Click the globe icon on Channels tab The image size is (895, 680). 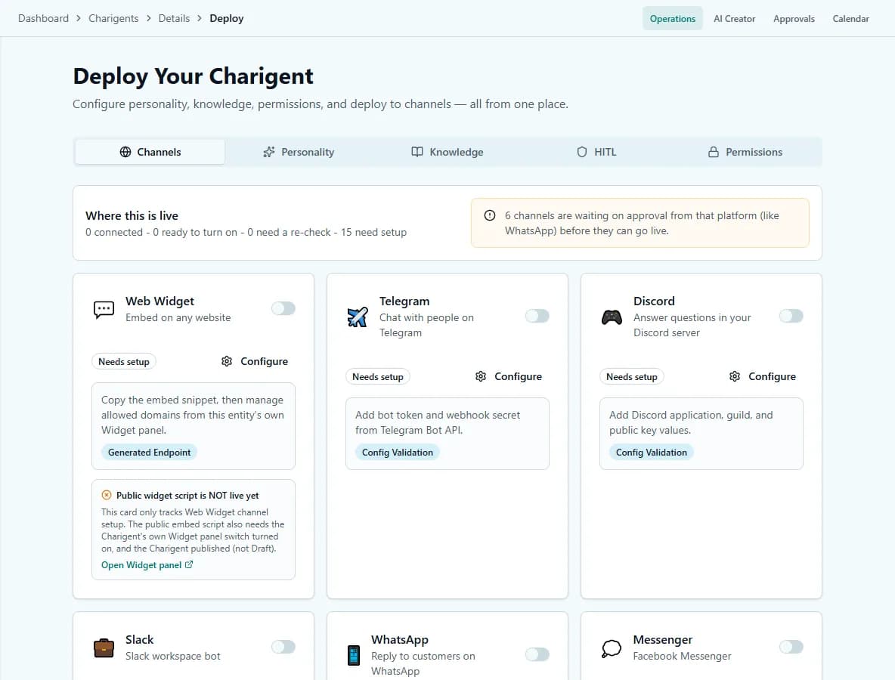click(x=125, y=152)
